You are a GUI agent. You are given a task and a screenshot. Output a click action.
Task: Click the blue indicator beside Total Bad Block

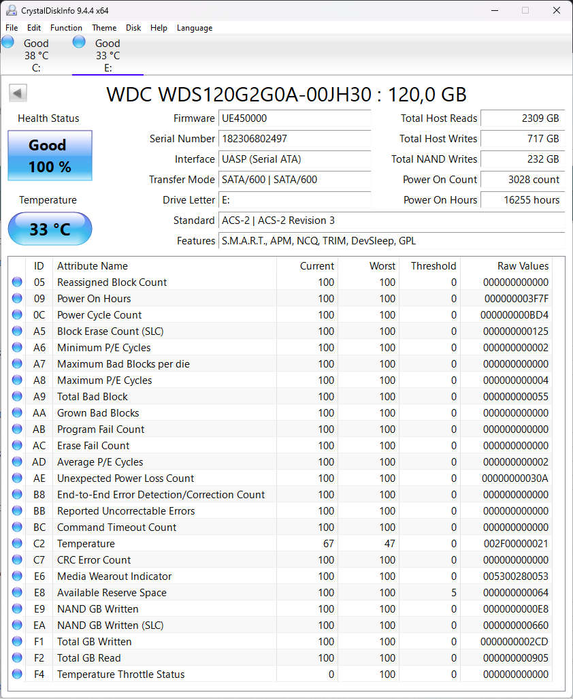(16, 397)
